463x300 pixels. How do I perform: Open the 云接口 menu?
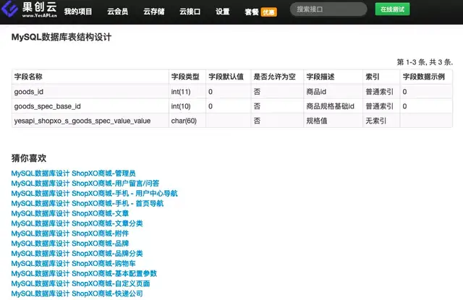point(190,12)
